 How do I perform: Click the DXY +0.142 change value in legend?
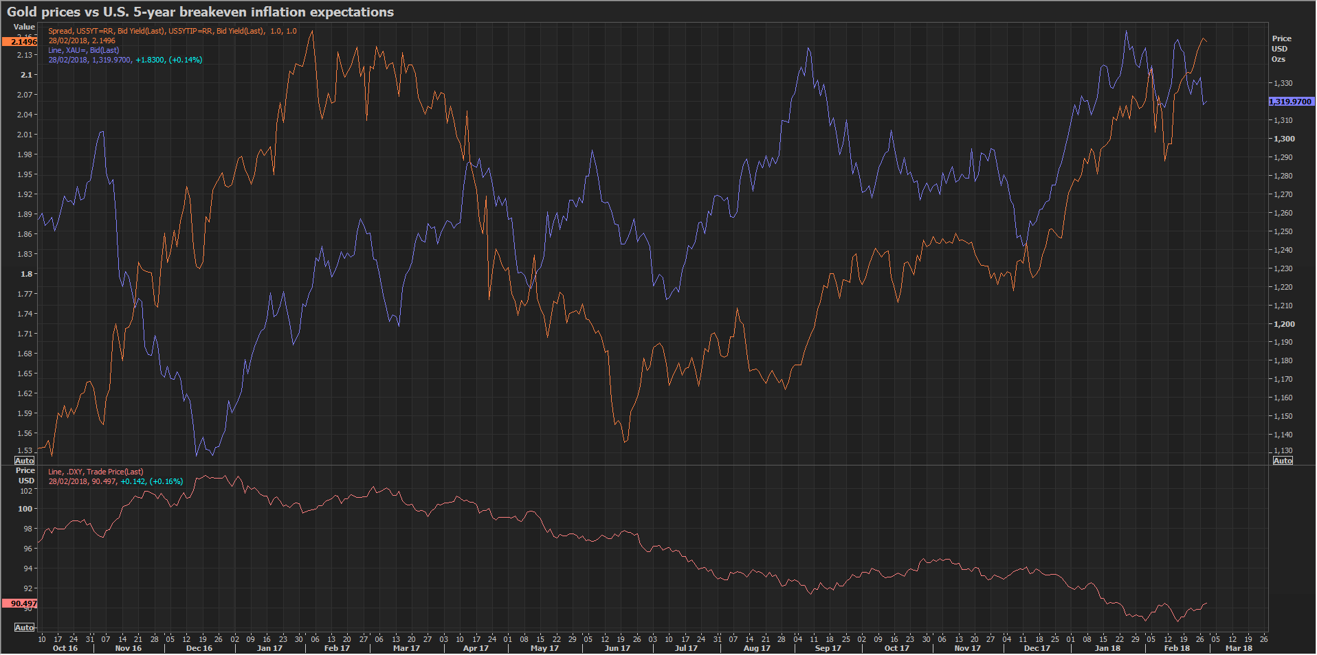[x=133, y=481]
